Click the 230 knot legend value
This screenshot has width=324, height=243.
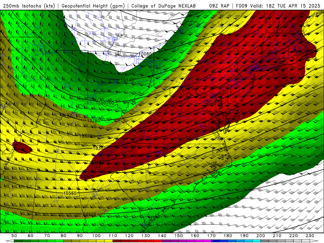pos(310,236)
